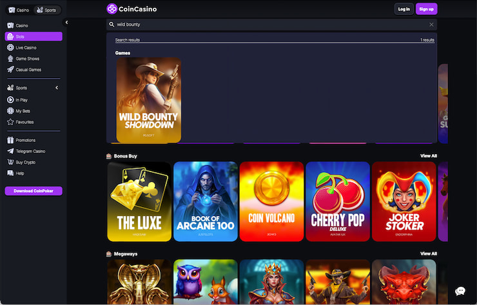The width and height of the screenshot is (477, 305).
Task: Click the My Bets icon
Action: [10, 111]
